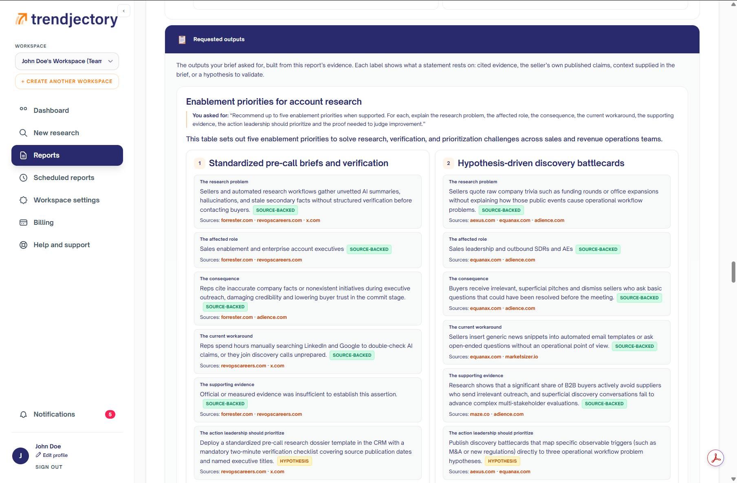Click the trendjectory logo arrow icon
The width and height of the screenshot is (737, 483).
pos(21,19)
